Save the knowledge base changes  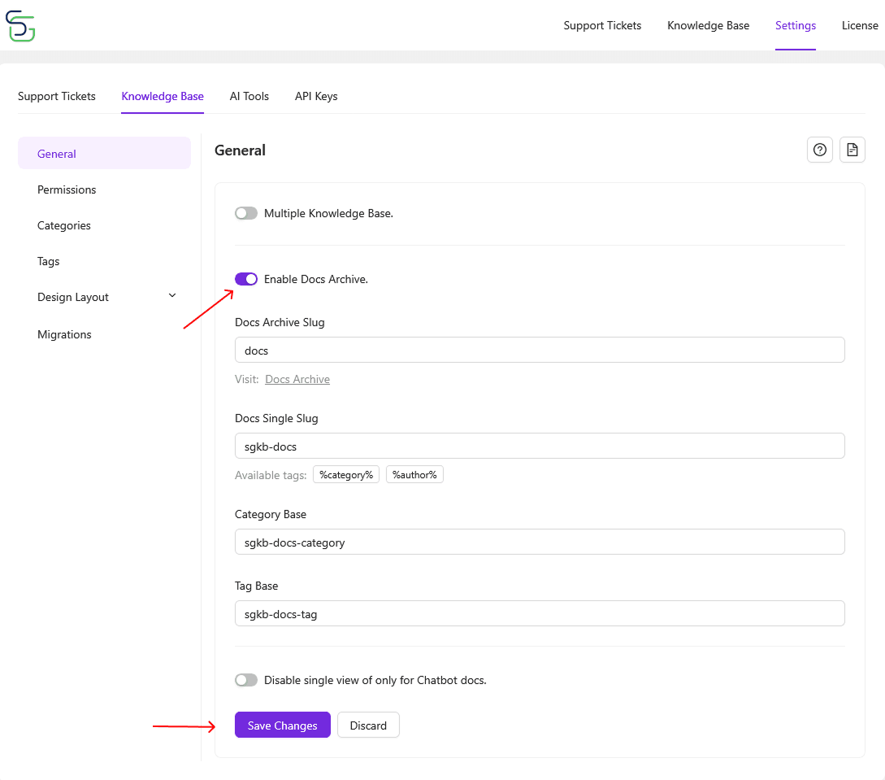pyautogui.click(x=282, y=725)
